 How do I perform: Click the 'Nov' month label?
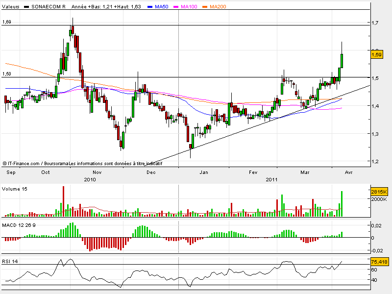[x=97, y=172]
